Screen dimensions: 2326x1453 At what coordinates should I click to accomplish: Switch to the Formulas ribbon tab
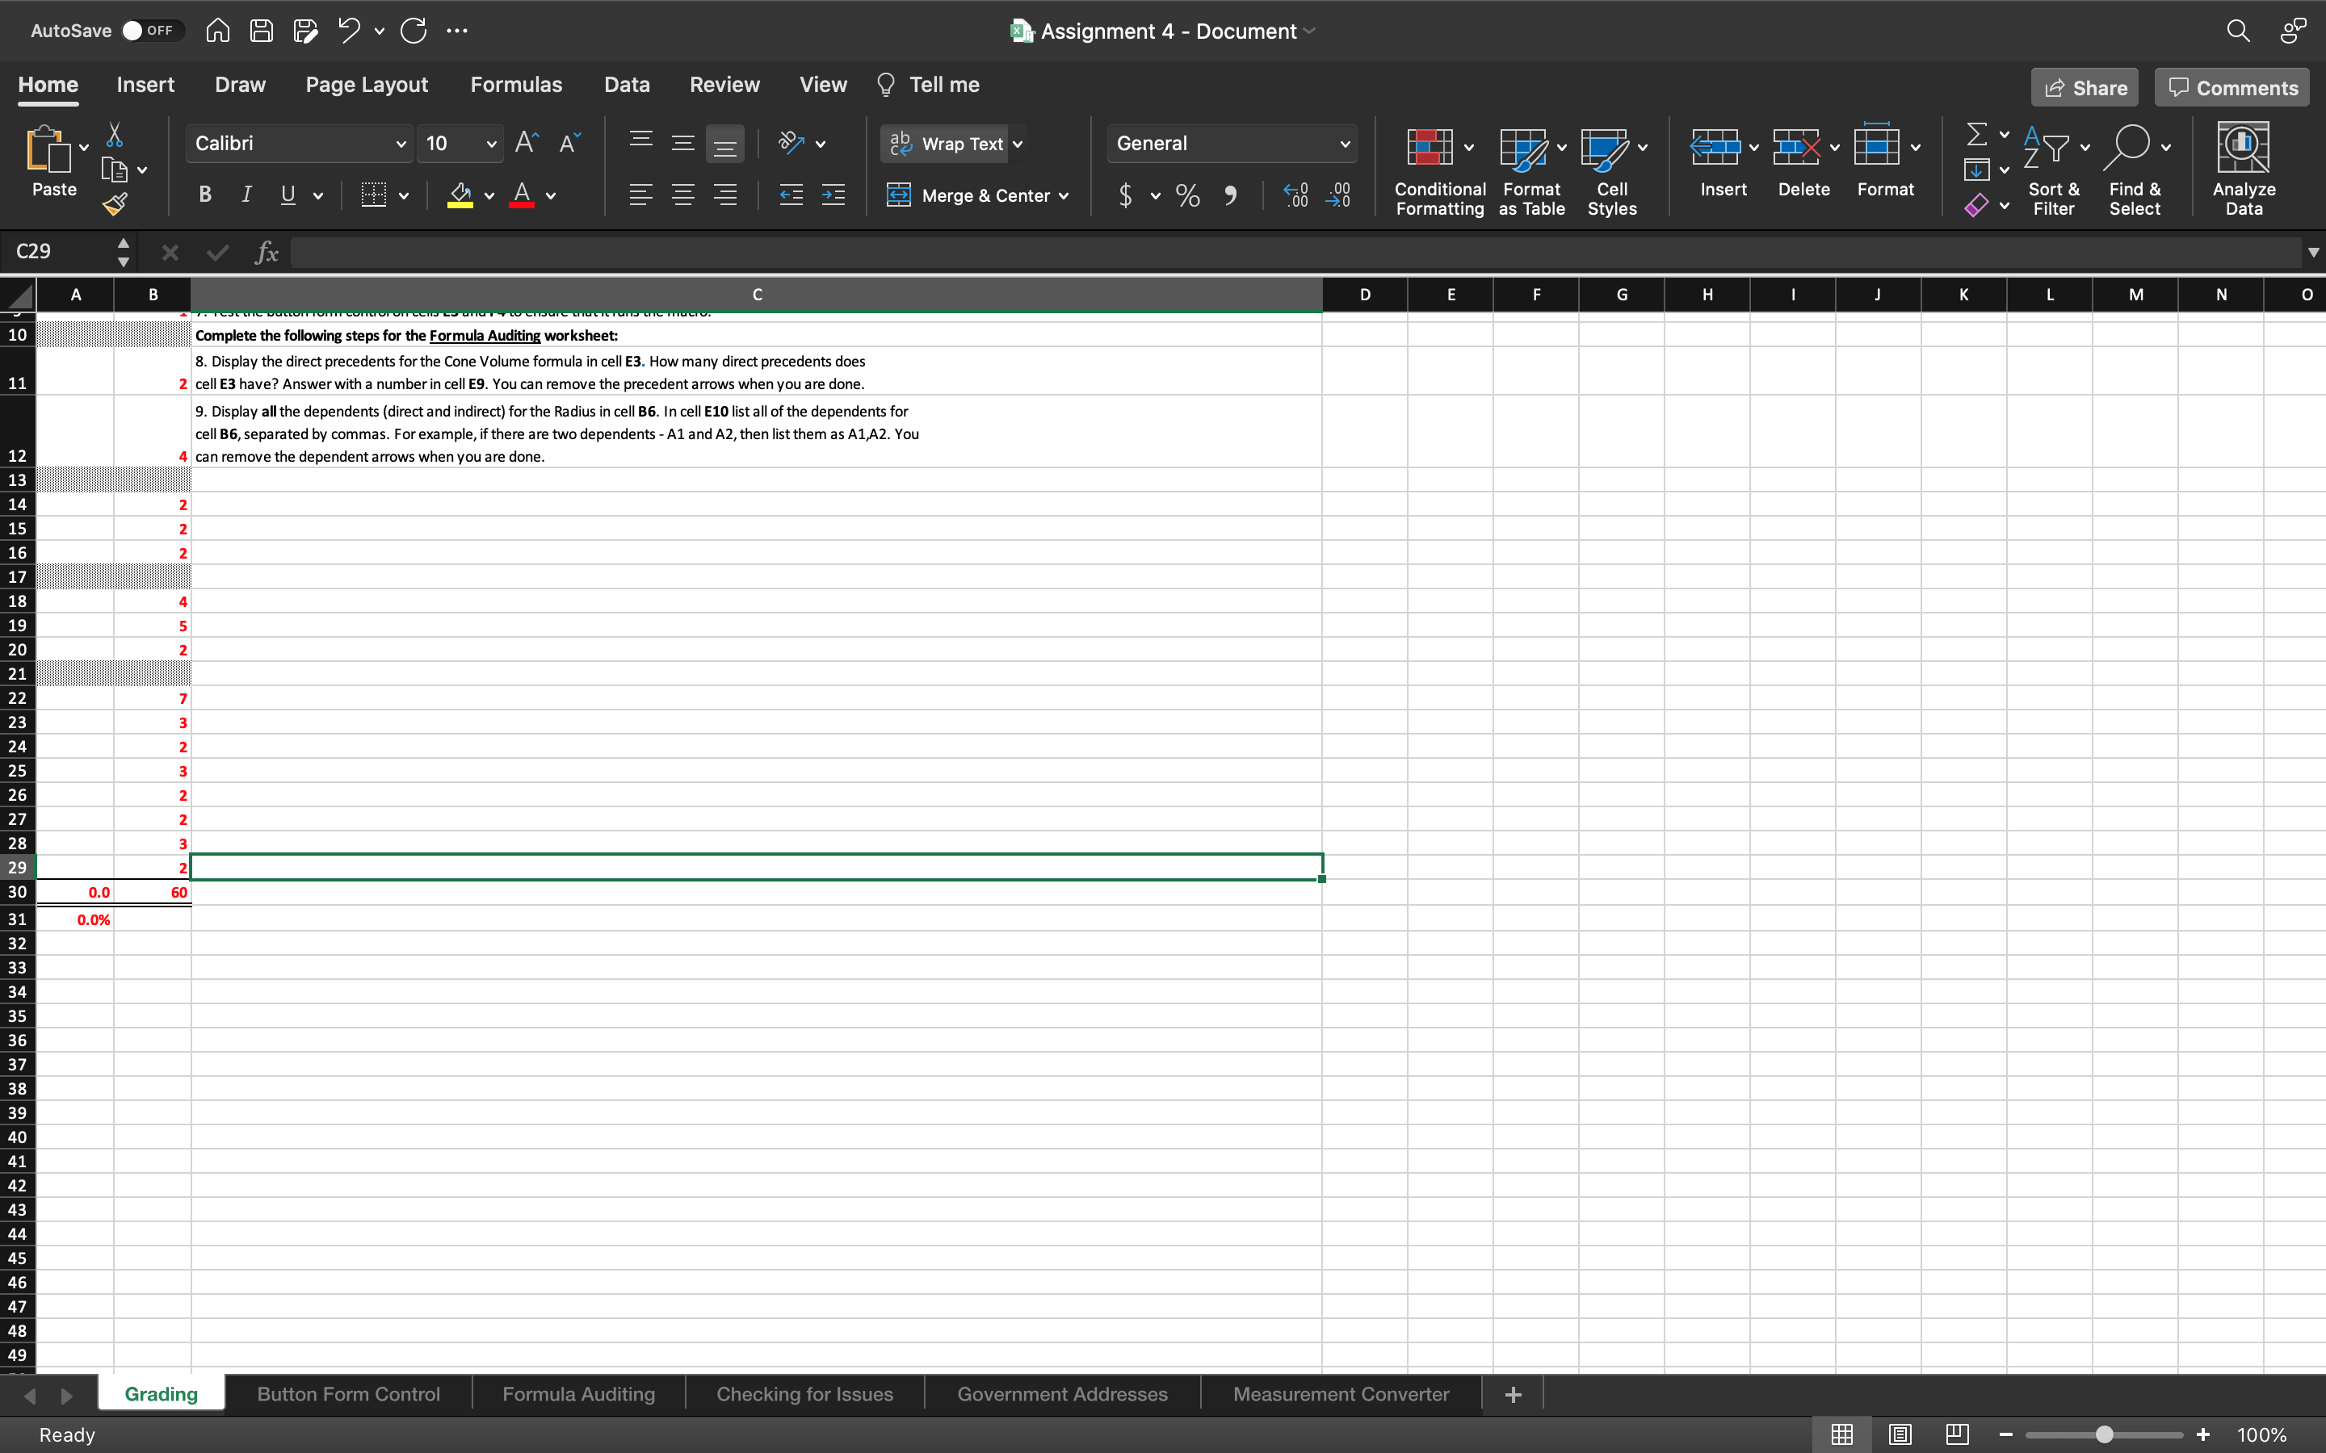tap(515, 85)
